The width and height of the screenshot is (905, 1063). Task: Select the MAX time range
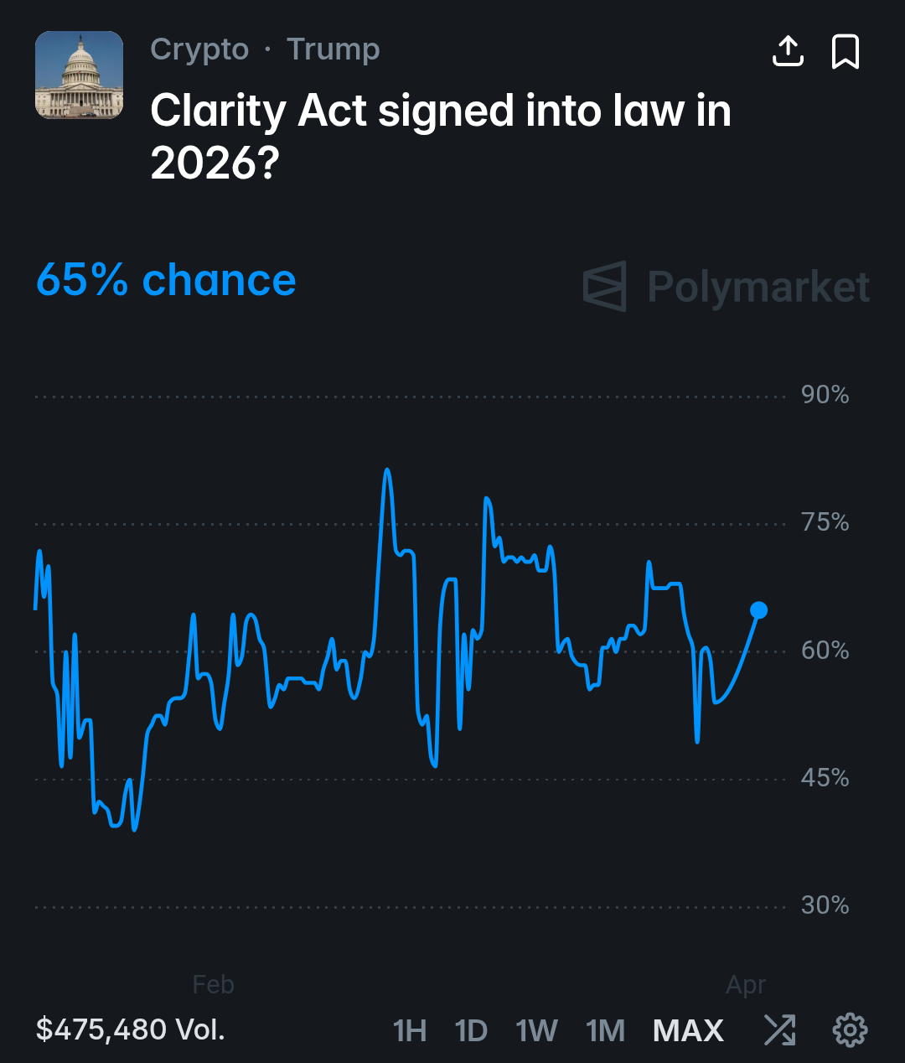[x=688, y=1030]
